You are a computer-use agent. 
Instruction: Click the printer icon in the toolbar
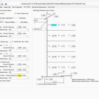(2, 4)
